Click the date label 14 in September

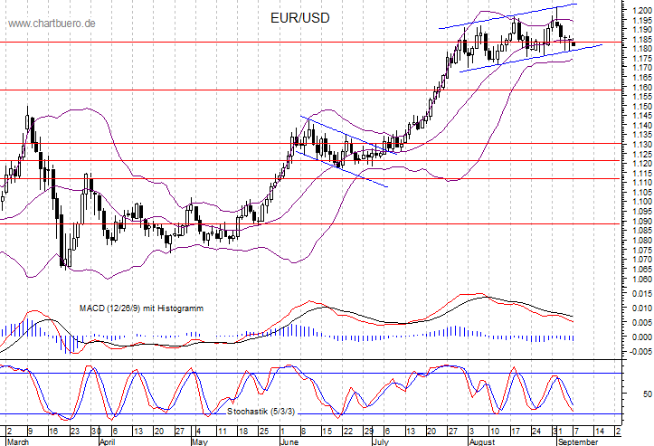600,431
